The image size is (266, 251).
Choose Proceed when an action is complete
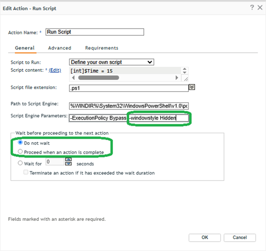pos(20,151)
